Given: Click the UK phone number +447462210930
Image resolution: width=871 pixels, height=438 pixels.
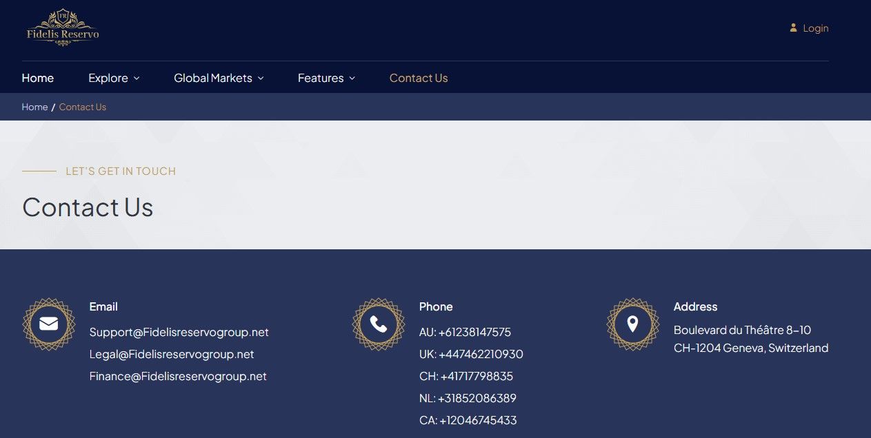Looking at the screenshot, I should pyautogui.click(x=471, y=354).
